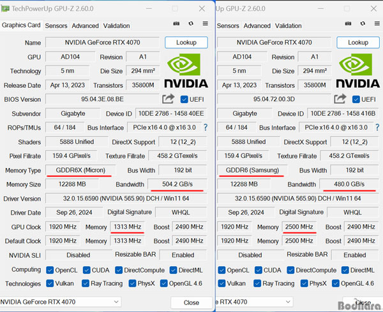
Task: Click the screenshot camera icon in left GPU-Z window
Action: tap(176, 24)
